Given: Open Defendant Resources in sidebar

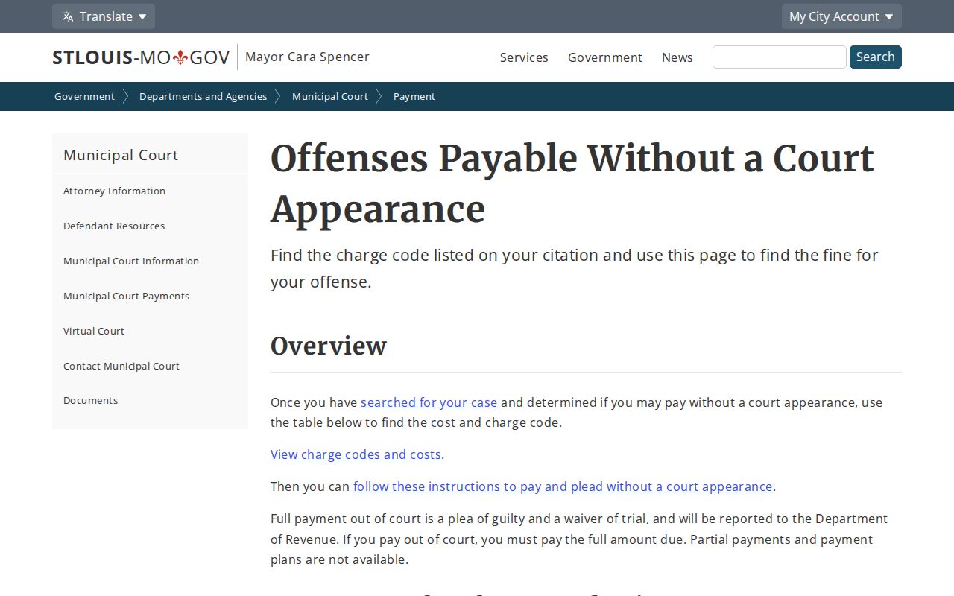Looking at the screenshot, I should pyautogui.click(x=114, y=226).
